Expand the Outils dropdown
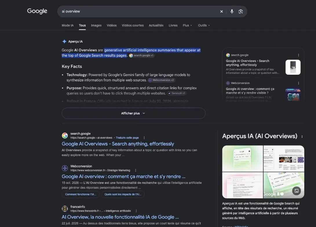Image resolution: width=316 pixels, height=227 pixels. click(x=204, y=25)
